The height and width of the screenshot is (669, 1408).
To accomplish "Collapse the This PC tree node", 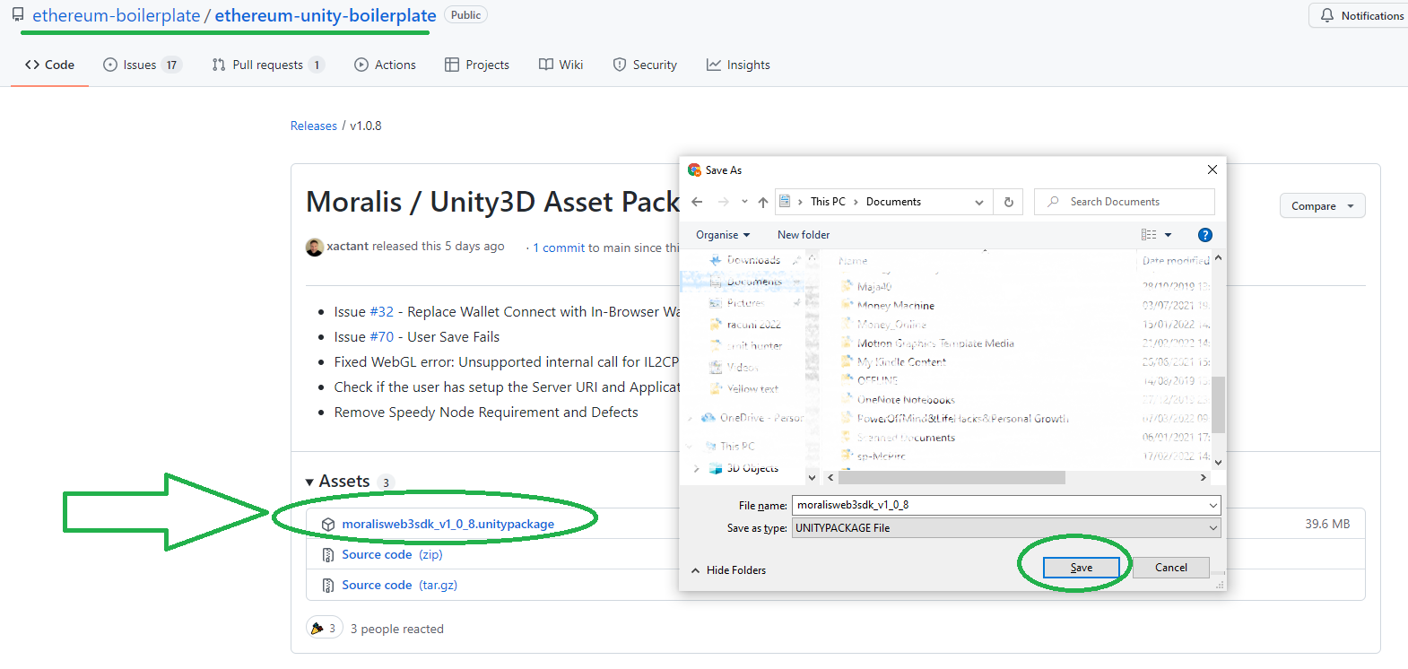I will click(690, 446).
